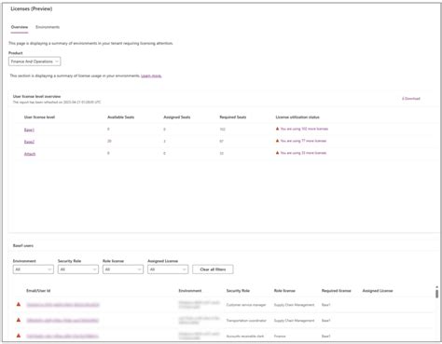
Task: Open the Base1 license level link
Action: pos(29,130)
